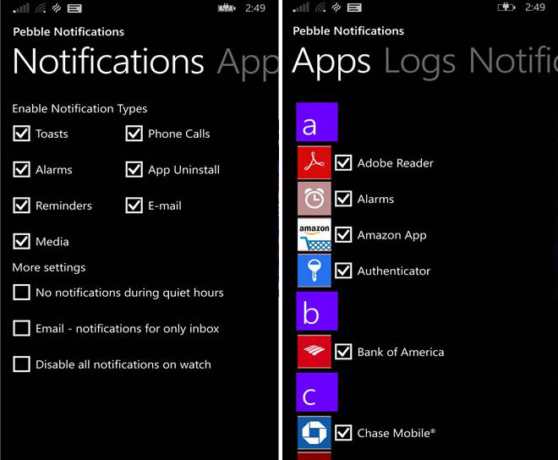Tap the signal strength icon on left screen
Image resolution: width=558 pixels, height=460 pixels.
point(21,8)
